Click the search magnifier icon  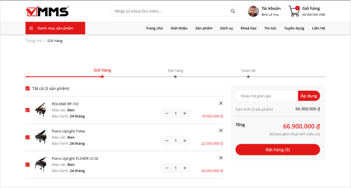click(233, 11)
